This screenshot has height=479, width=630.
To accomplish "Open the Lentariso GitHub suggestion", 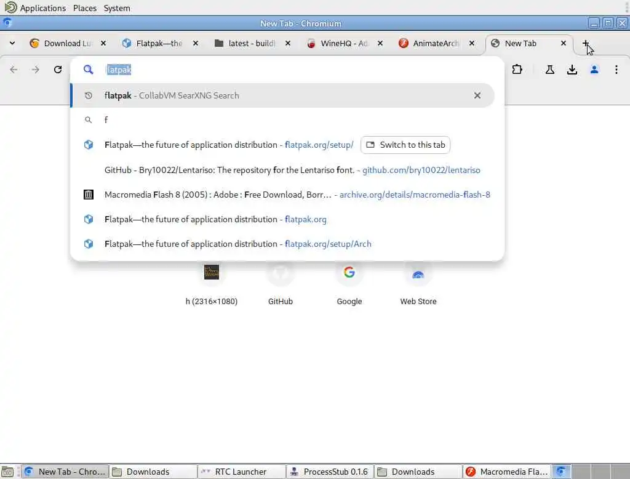I will click(x=282, y=170).
